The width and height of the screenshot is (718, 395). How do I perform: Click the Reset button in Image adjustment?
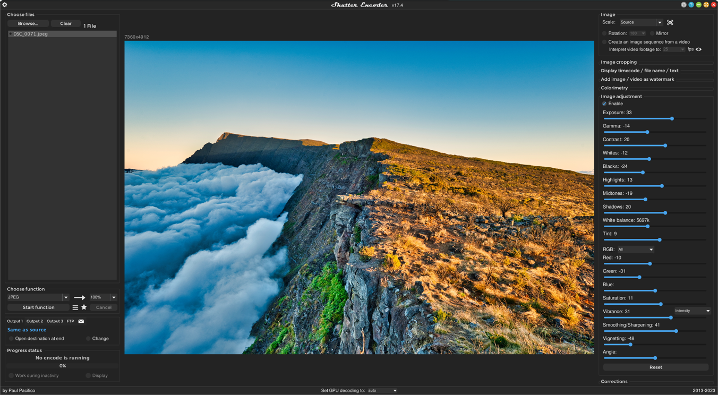click(655, 367)
